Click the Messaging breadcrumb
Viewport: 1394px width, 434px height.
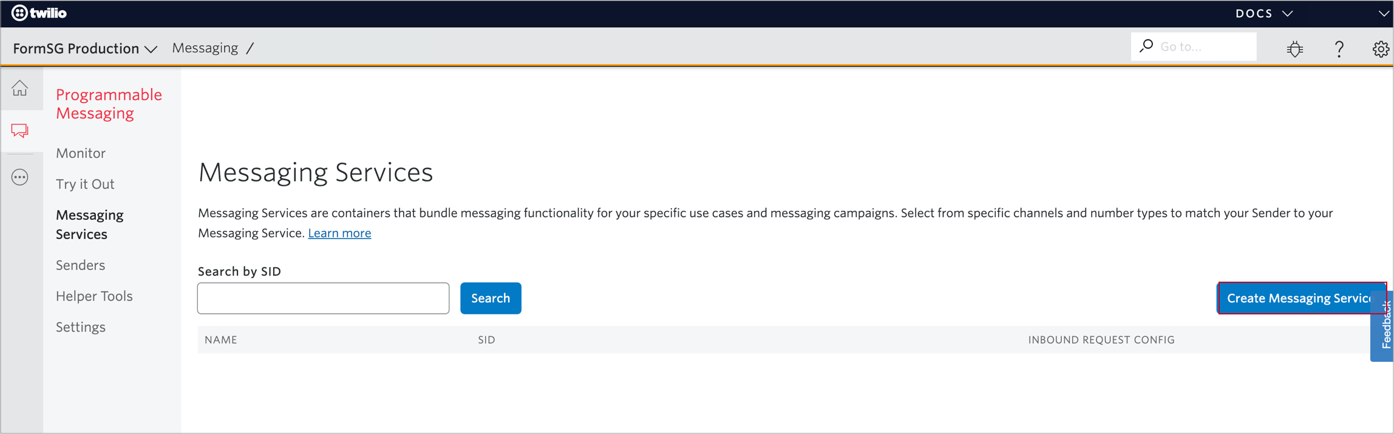point(205,48)
